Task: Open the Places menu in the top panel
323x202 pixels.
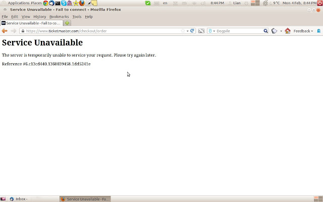Action: tap(36, 3)
